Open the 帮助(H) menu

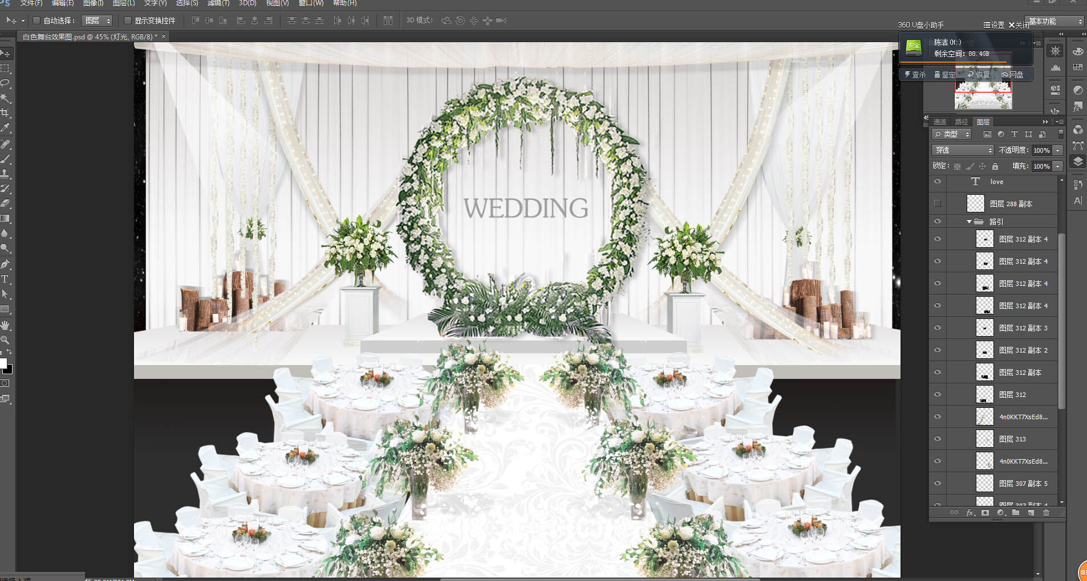click(x=344, y=3)
